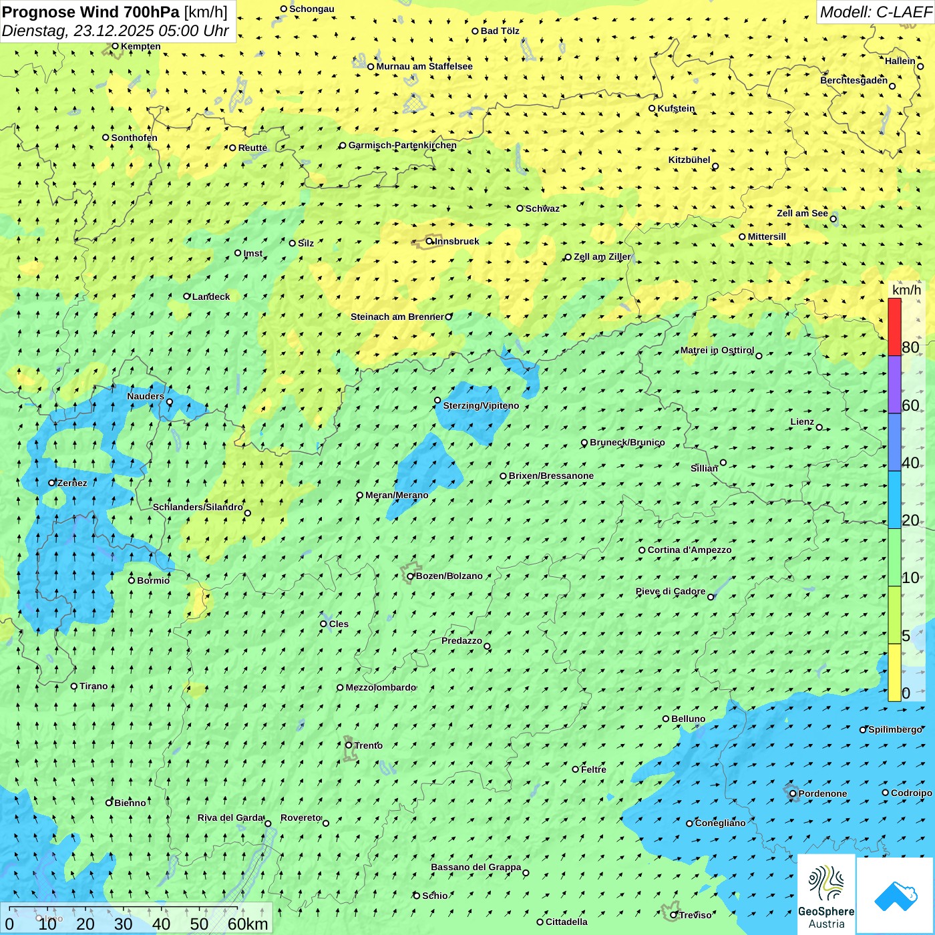Viewport: 935px width, 935px height.
Task: Click the 'Brixen/Bressanone' label
Action: click(551, 476)
